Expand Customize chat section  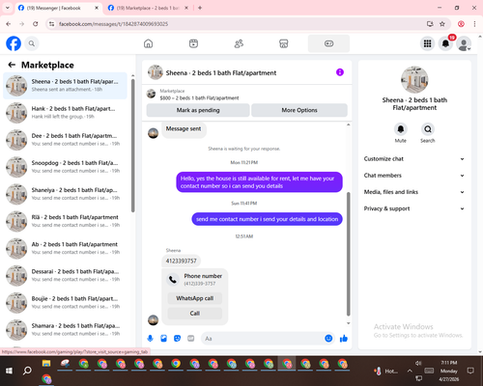coord(414,159)
